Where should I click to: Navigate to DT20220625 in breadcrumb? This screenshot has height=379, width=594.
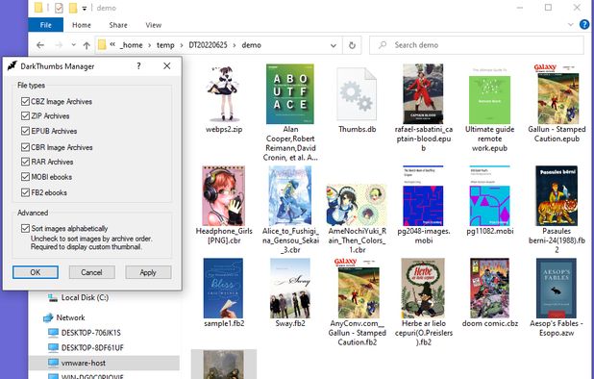tap(208, 45)
